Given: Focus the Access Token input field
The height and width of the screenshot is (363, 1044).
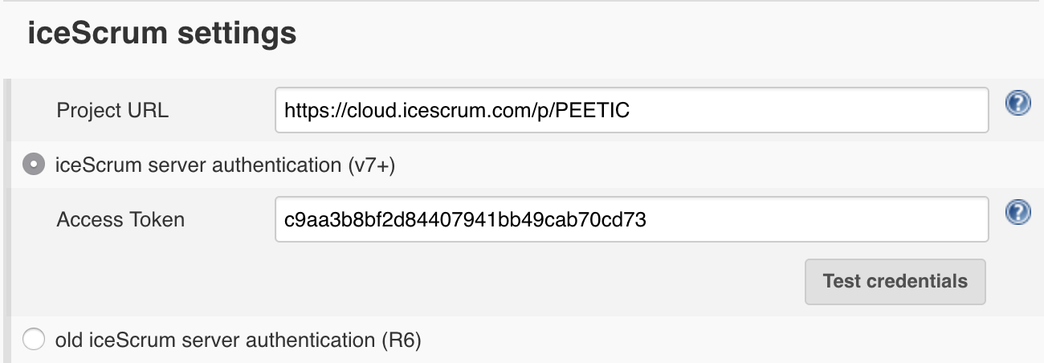Looking at the screenshot, I should [631, 219].
